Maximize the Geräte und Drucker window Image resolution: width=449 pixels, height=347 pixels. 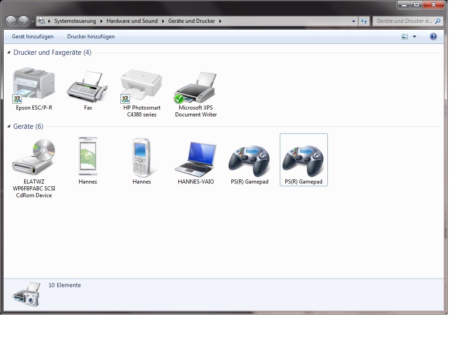[x=417, y=5]
